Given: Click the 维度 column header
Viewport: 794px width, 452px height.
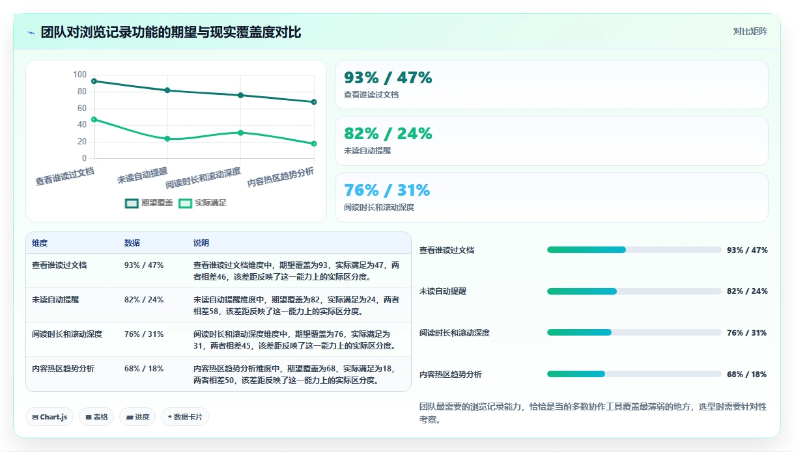Looking at the screenshot, I should pyautogui.click(x=40, y=243).
